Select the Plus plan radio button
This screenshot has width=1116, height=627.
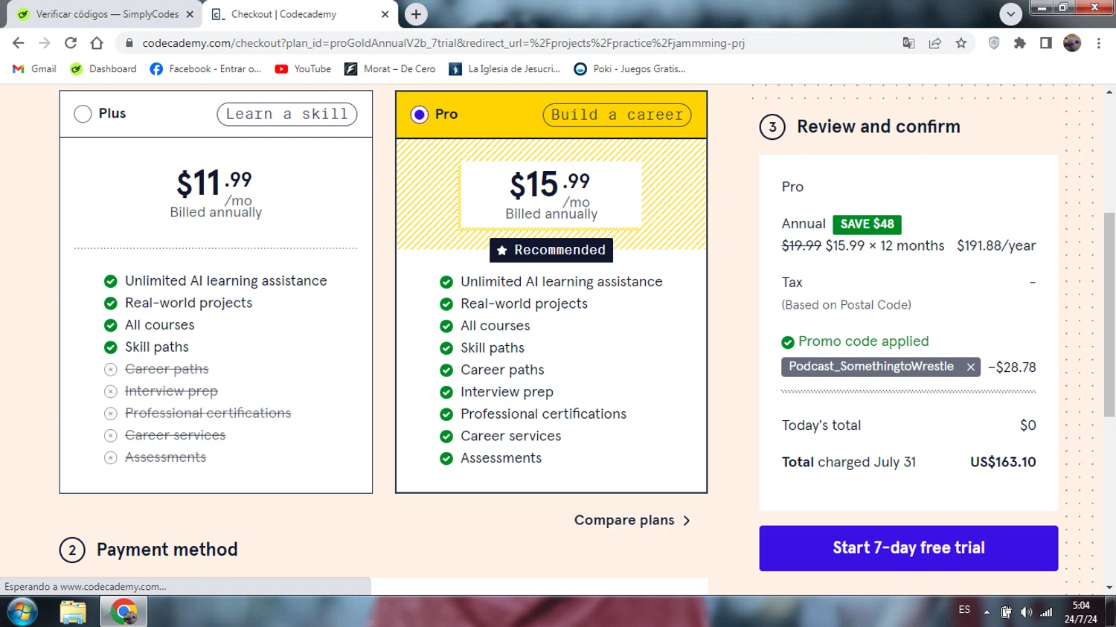coord(83,114)
